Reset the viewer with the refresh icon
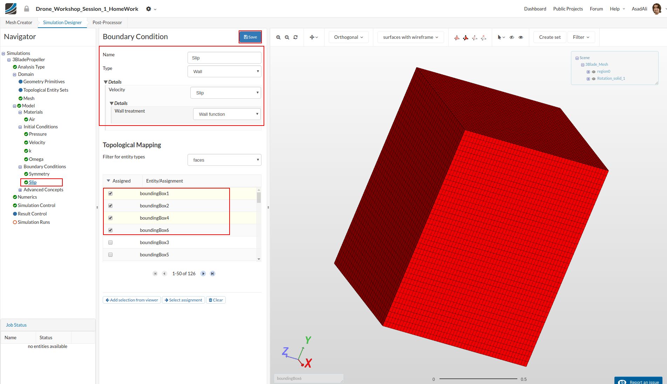 [x=295, y=37]
